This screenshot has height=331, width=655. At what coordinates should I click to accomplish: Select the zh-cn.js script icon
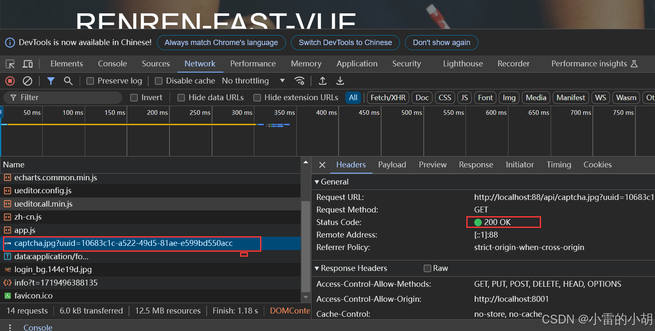(8, 217)
